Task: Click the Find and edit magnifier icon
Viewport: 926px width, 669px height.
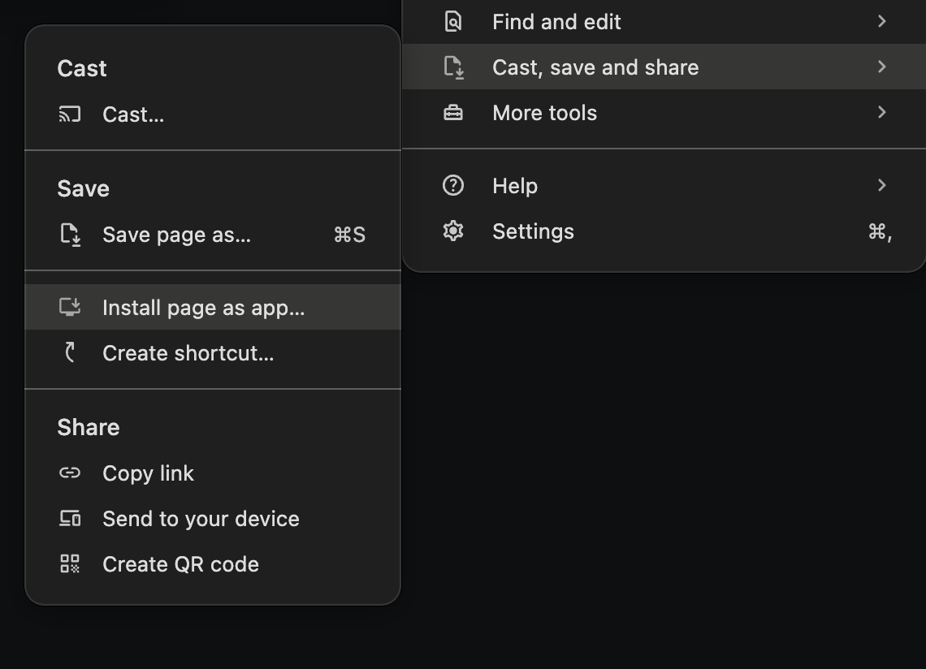Action: pos(453,21)
